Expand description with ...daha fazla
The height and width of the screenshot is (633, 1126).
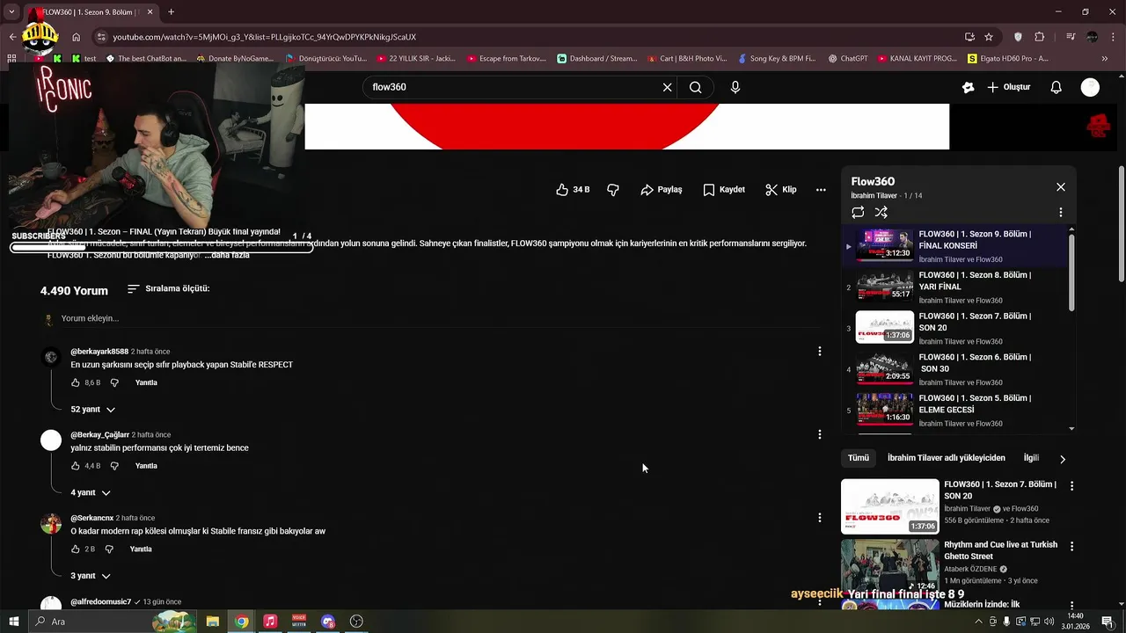point(227,255)
